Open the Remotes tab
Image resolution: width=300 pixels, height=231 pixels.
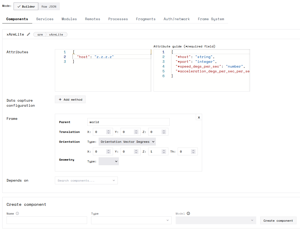coord(92,19)
